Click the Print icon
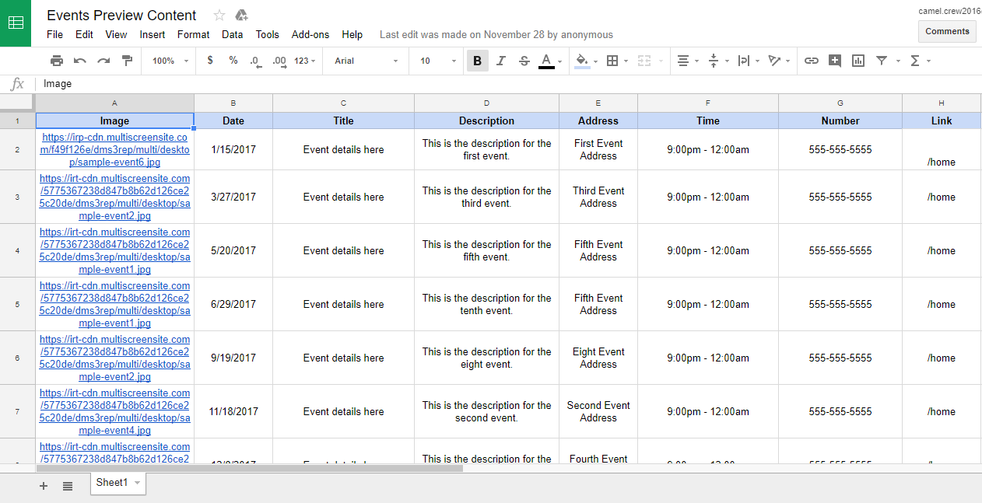 point(57,61)
